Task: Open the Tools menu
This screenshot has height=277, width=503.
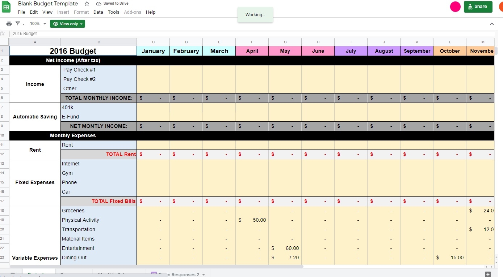Action: (x=113, y=12)
